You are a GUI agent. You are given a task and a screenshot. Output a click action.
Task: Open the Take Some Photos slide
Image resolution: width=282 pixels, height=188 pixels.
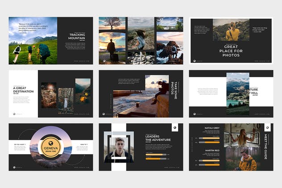141,94
